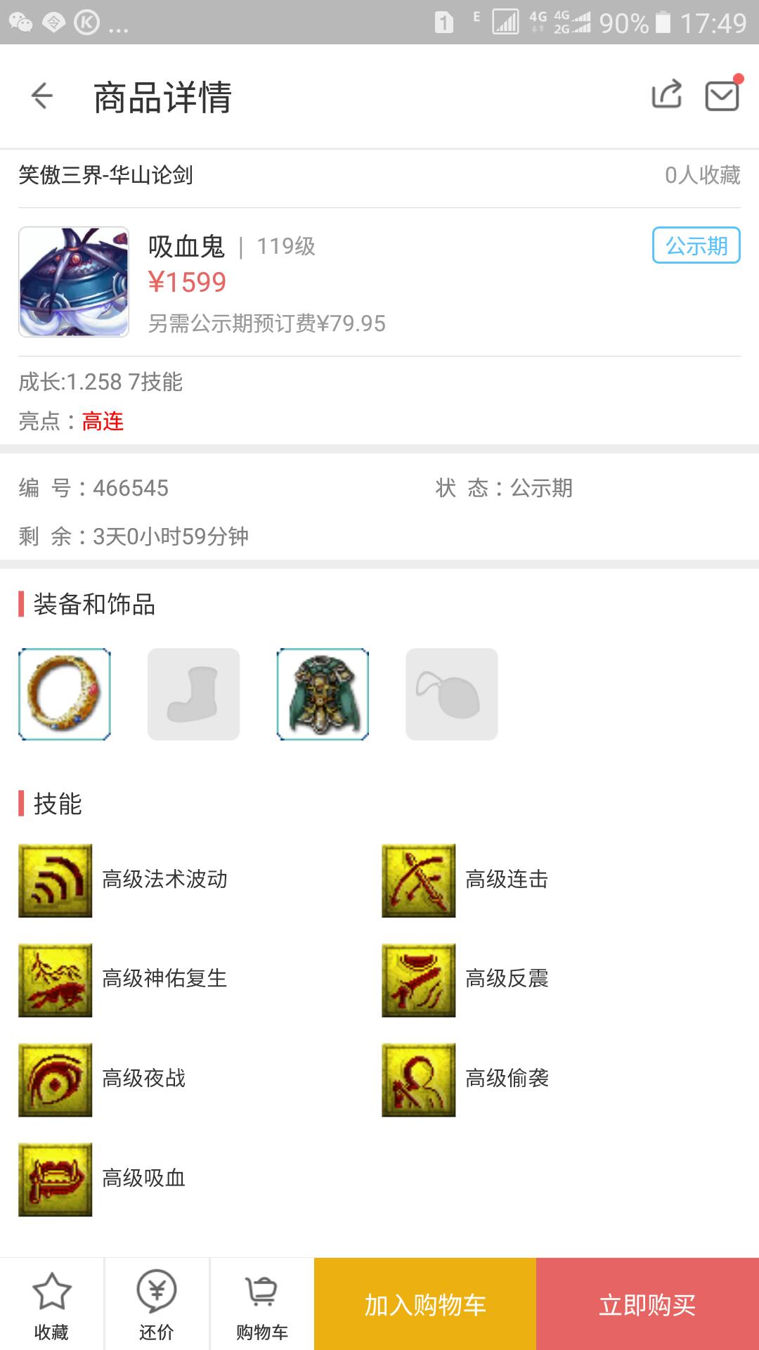Open the 高级神佑复生 skill icon

click(x=56, y=980)
